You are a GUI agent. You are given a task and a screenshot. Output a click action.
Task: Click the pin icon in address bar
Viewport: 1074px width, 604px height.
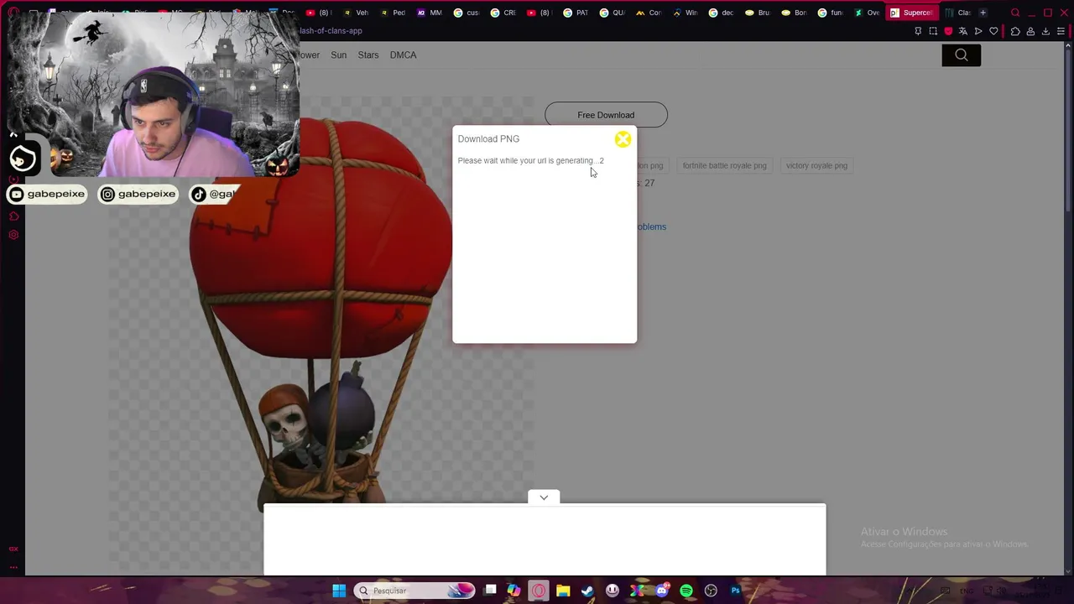(918, 31)
